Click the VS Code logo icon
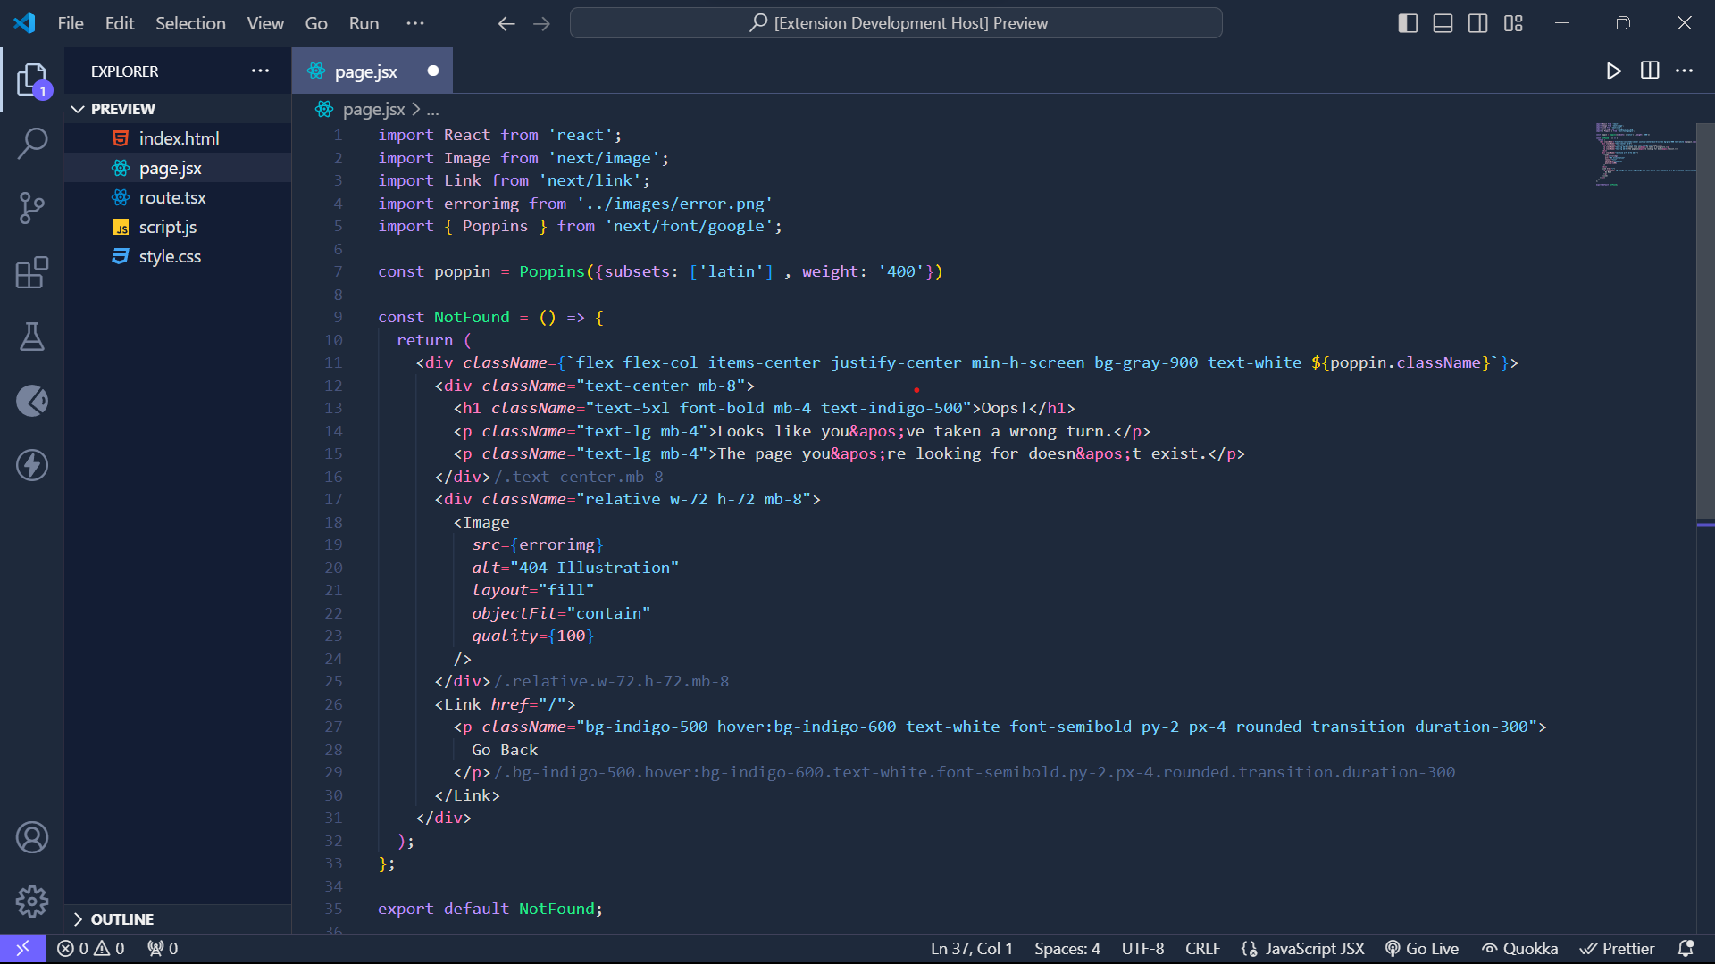 tap(24, 23)
